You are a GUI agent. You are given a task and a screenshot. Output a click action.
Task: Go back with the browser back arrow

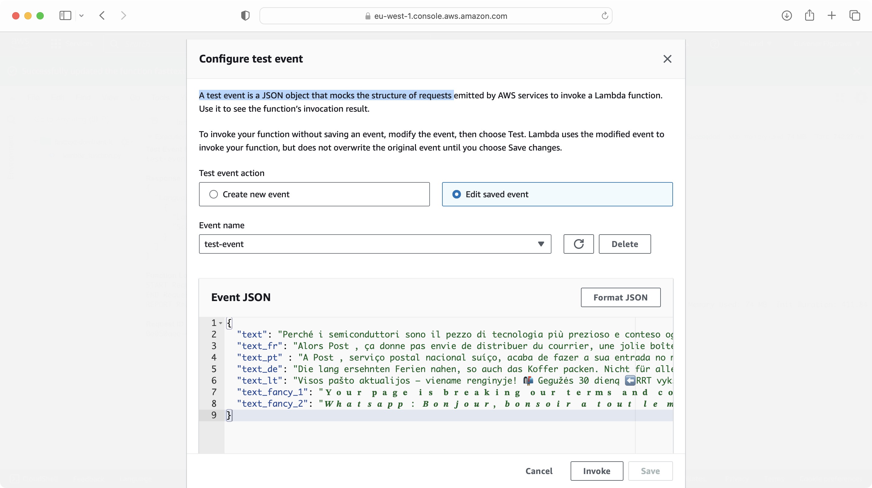102,15
